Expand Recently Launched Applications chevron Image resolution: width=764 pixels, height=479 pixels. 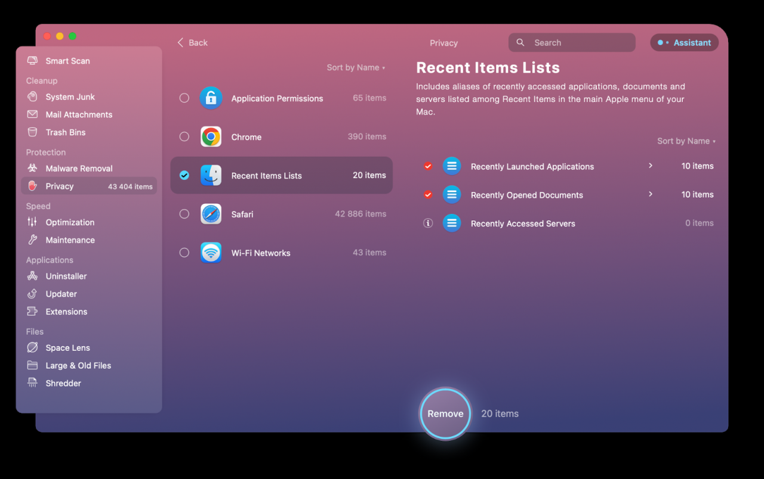[x=651, y=166]
